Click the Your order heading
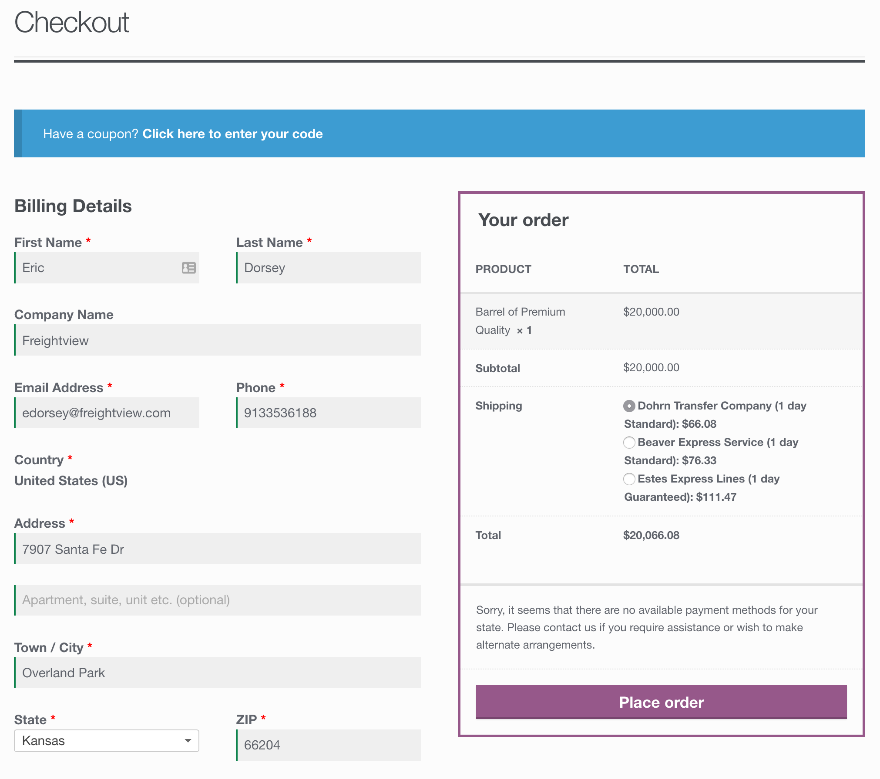This screenshot has width=880, height=779. click(x=523, y=220)
